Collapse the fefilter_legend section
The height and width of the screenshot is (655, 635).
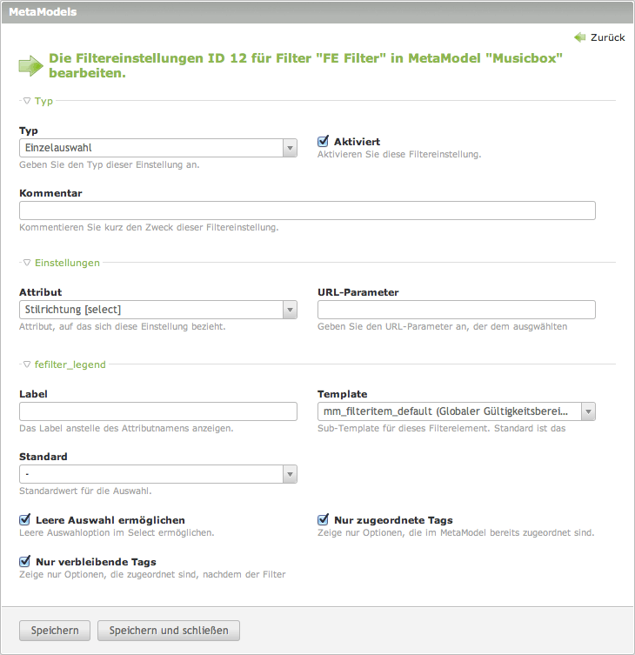tap(27, 364)
